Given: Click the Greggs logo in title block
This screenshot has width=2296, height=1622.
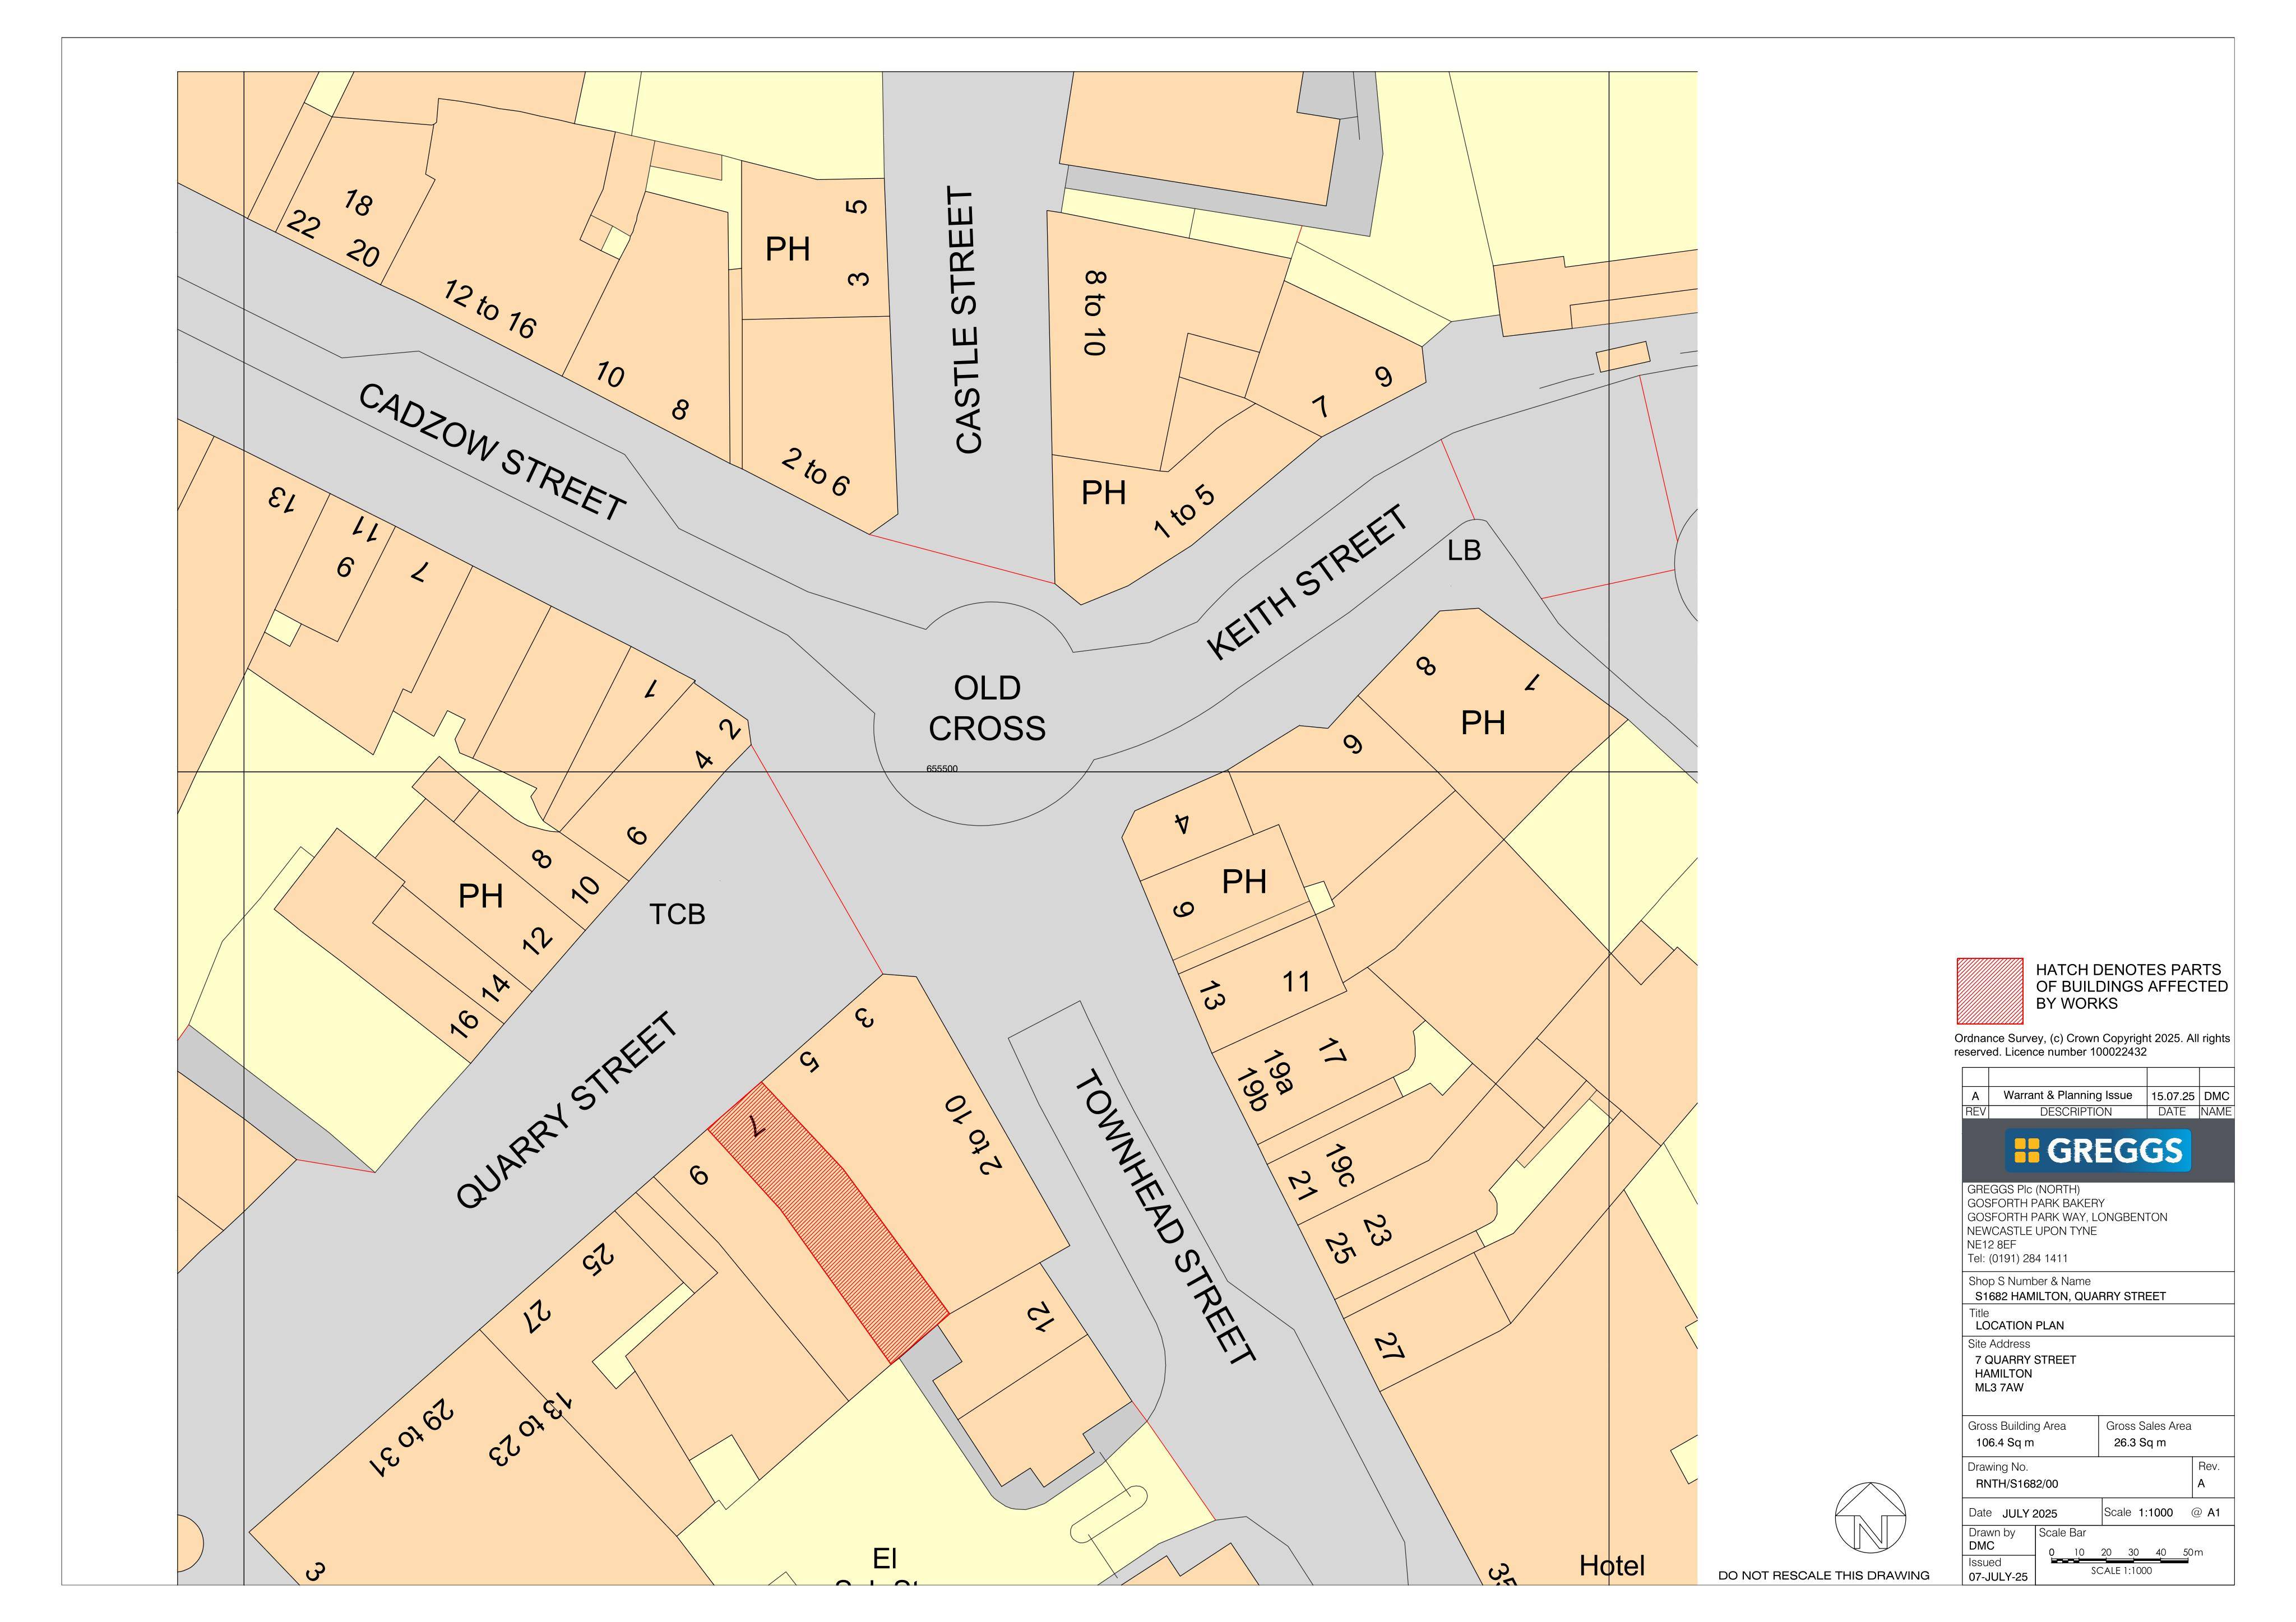Looking at the screenshot, I should tap(2097, 1150).
